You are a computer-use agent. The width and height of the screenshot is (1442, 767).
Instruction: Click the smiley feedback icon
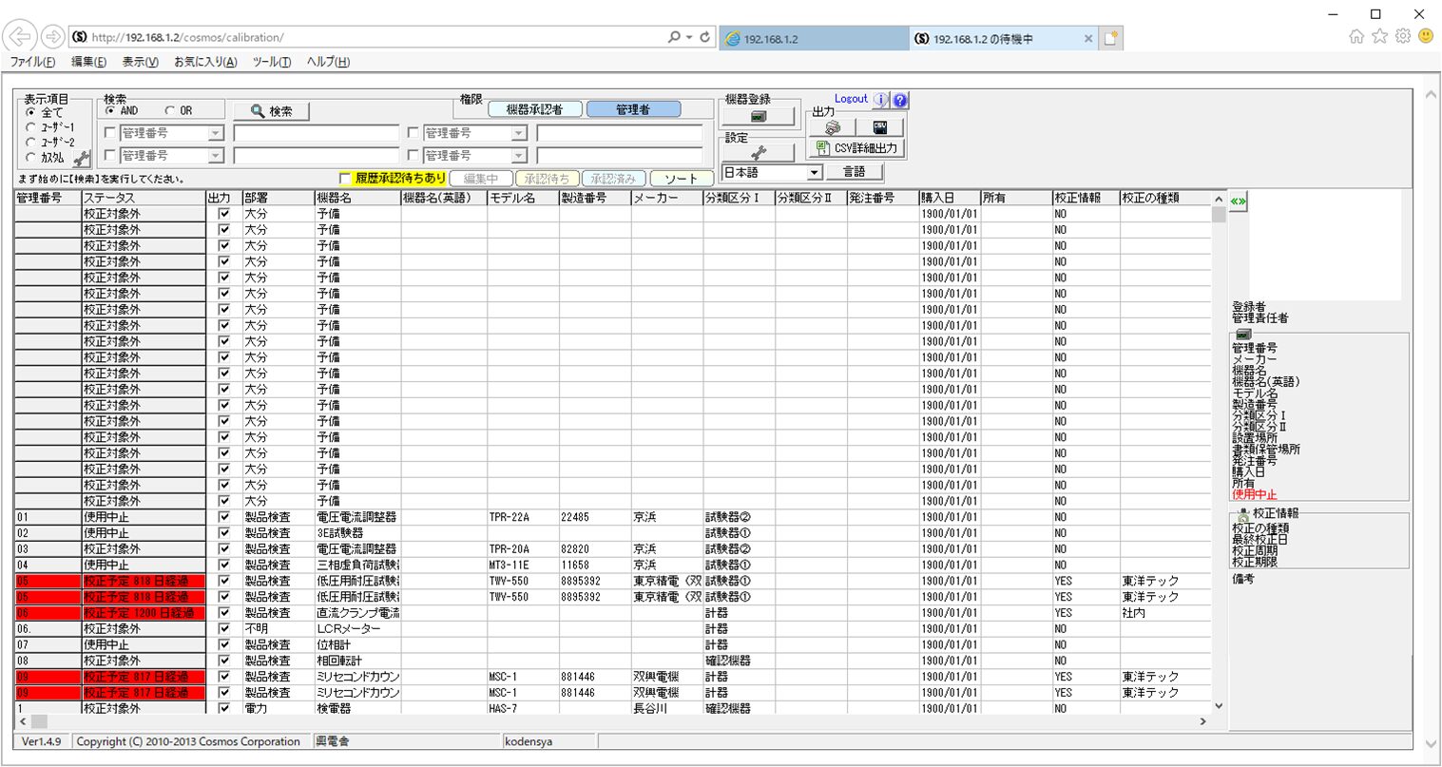(1426, 36)
